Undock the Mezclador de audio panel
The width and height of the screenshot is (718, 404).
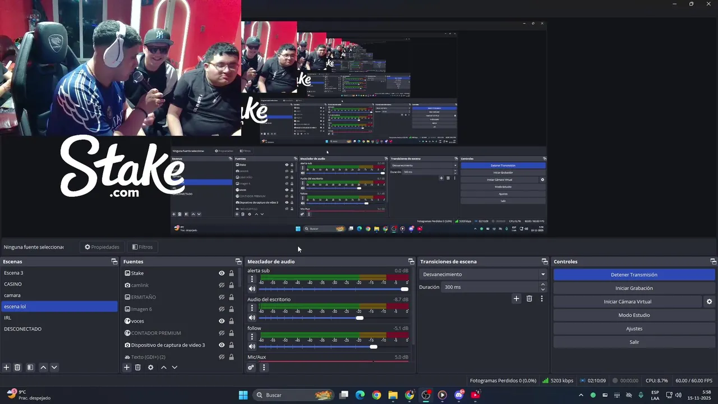point(411,261)
